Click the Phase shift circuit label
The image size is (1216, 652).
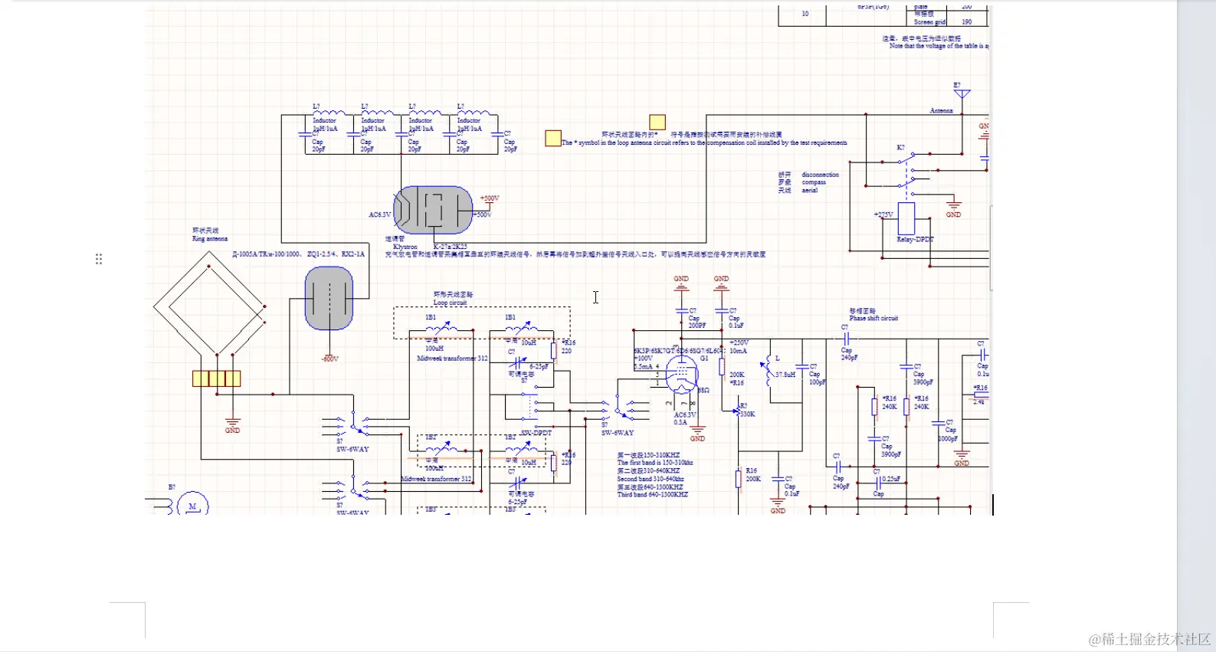873,318
